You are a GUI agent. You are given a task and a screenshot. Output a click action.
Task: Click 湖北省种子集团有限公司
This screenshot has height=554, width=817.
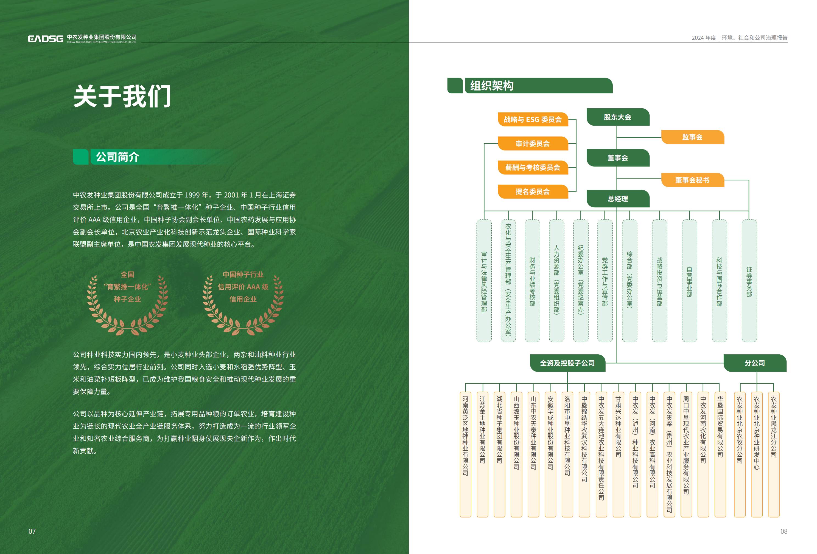tap(500, 455)
